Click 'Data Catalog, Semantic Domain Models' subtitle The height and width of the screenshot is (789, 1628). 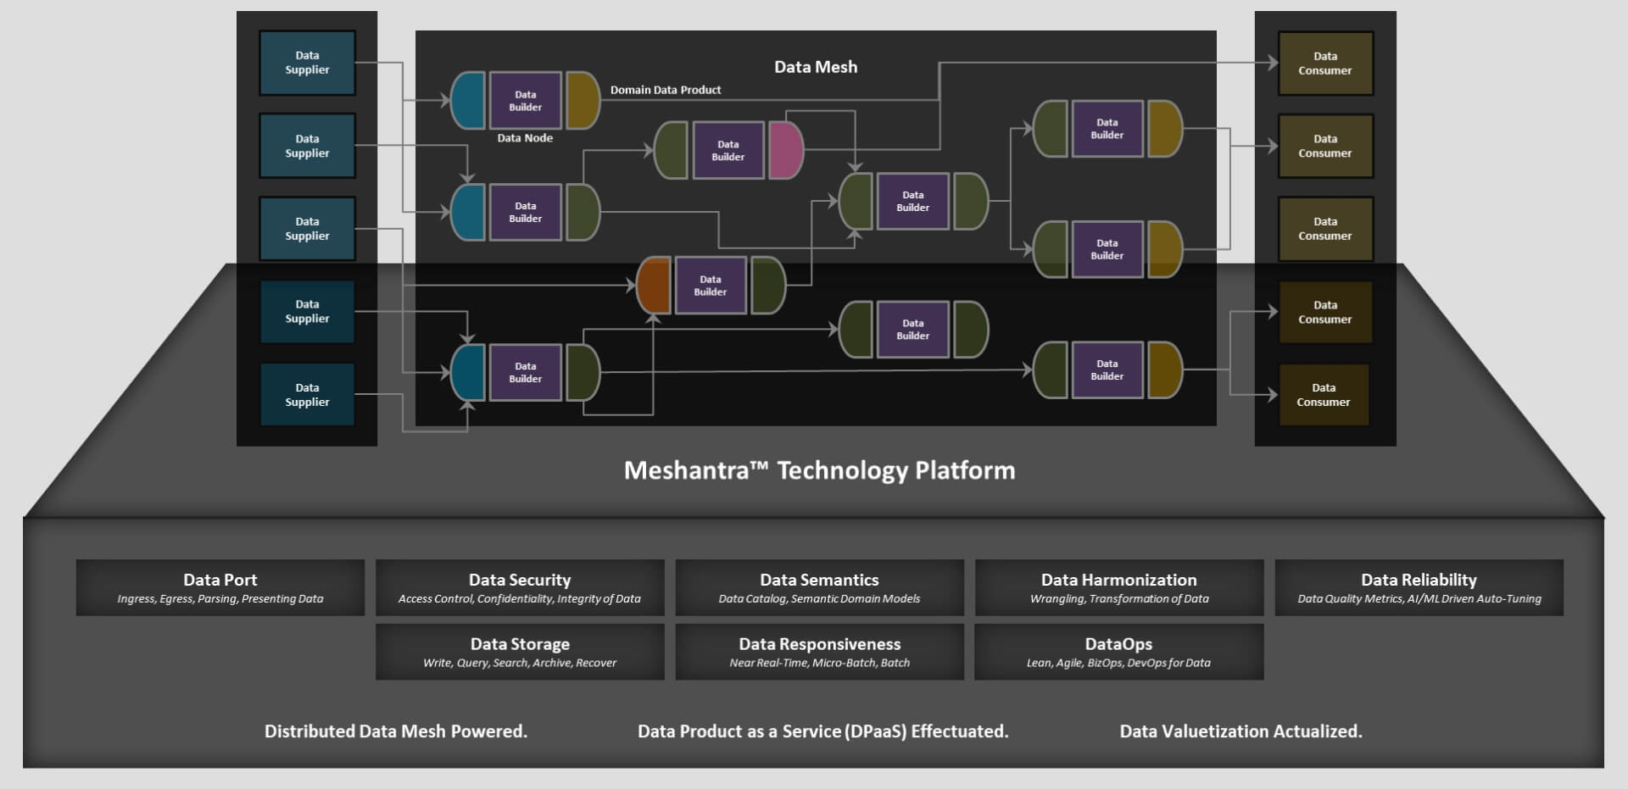click(819, 599)
